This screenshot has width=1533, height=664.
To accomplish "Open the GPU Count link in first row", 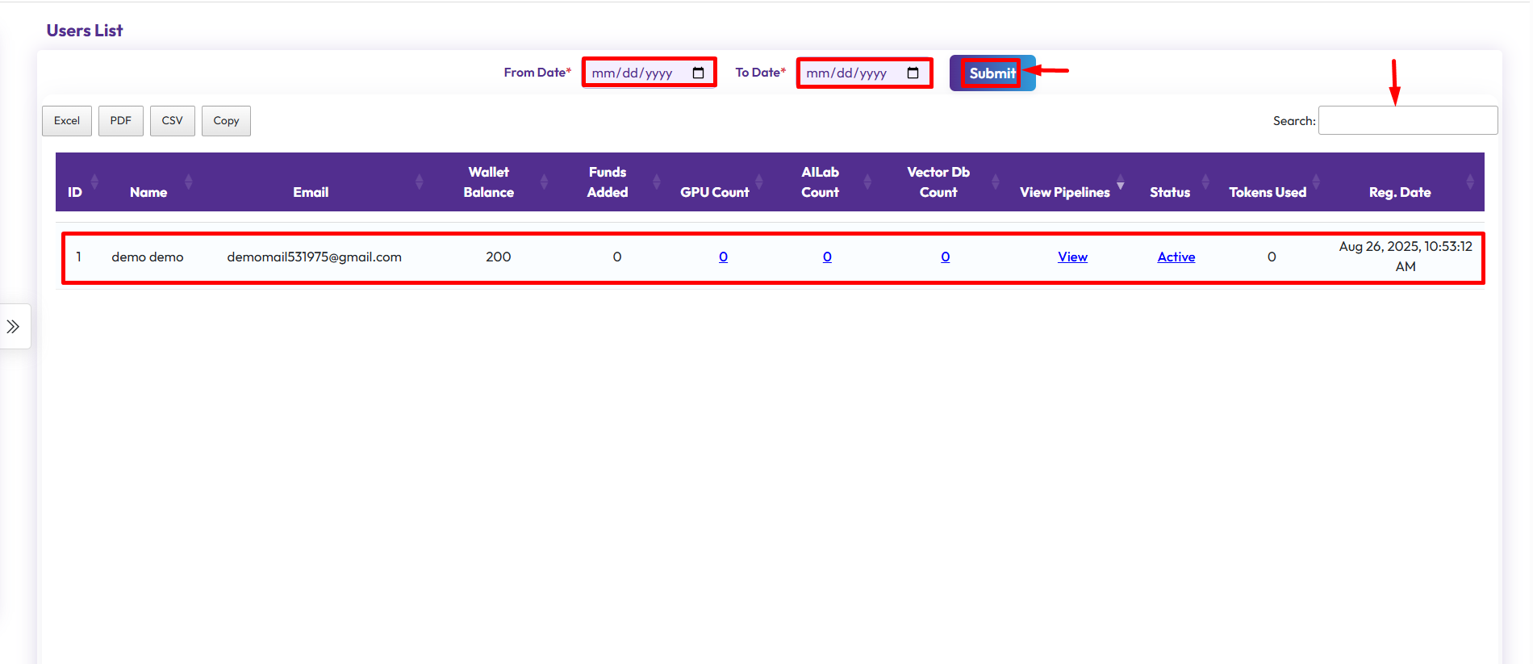I will coord(723,257).
